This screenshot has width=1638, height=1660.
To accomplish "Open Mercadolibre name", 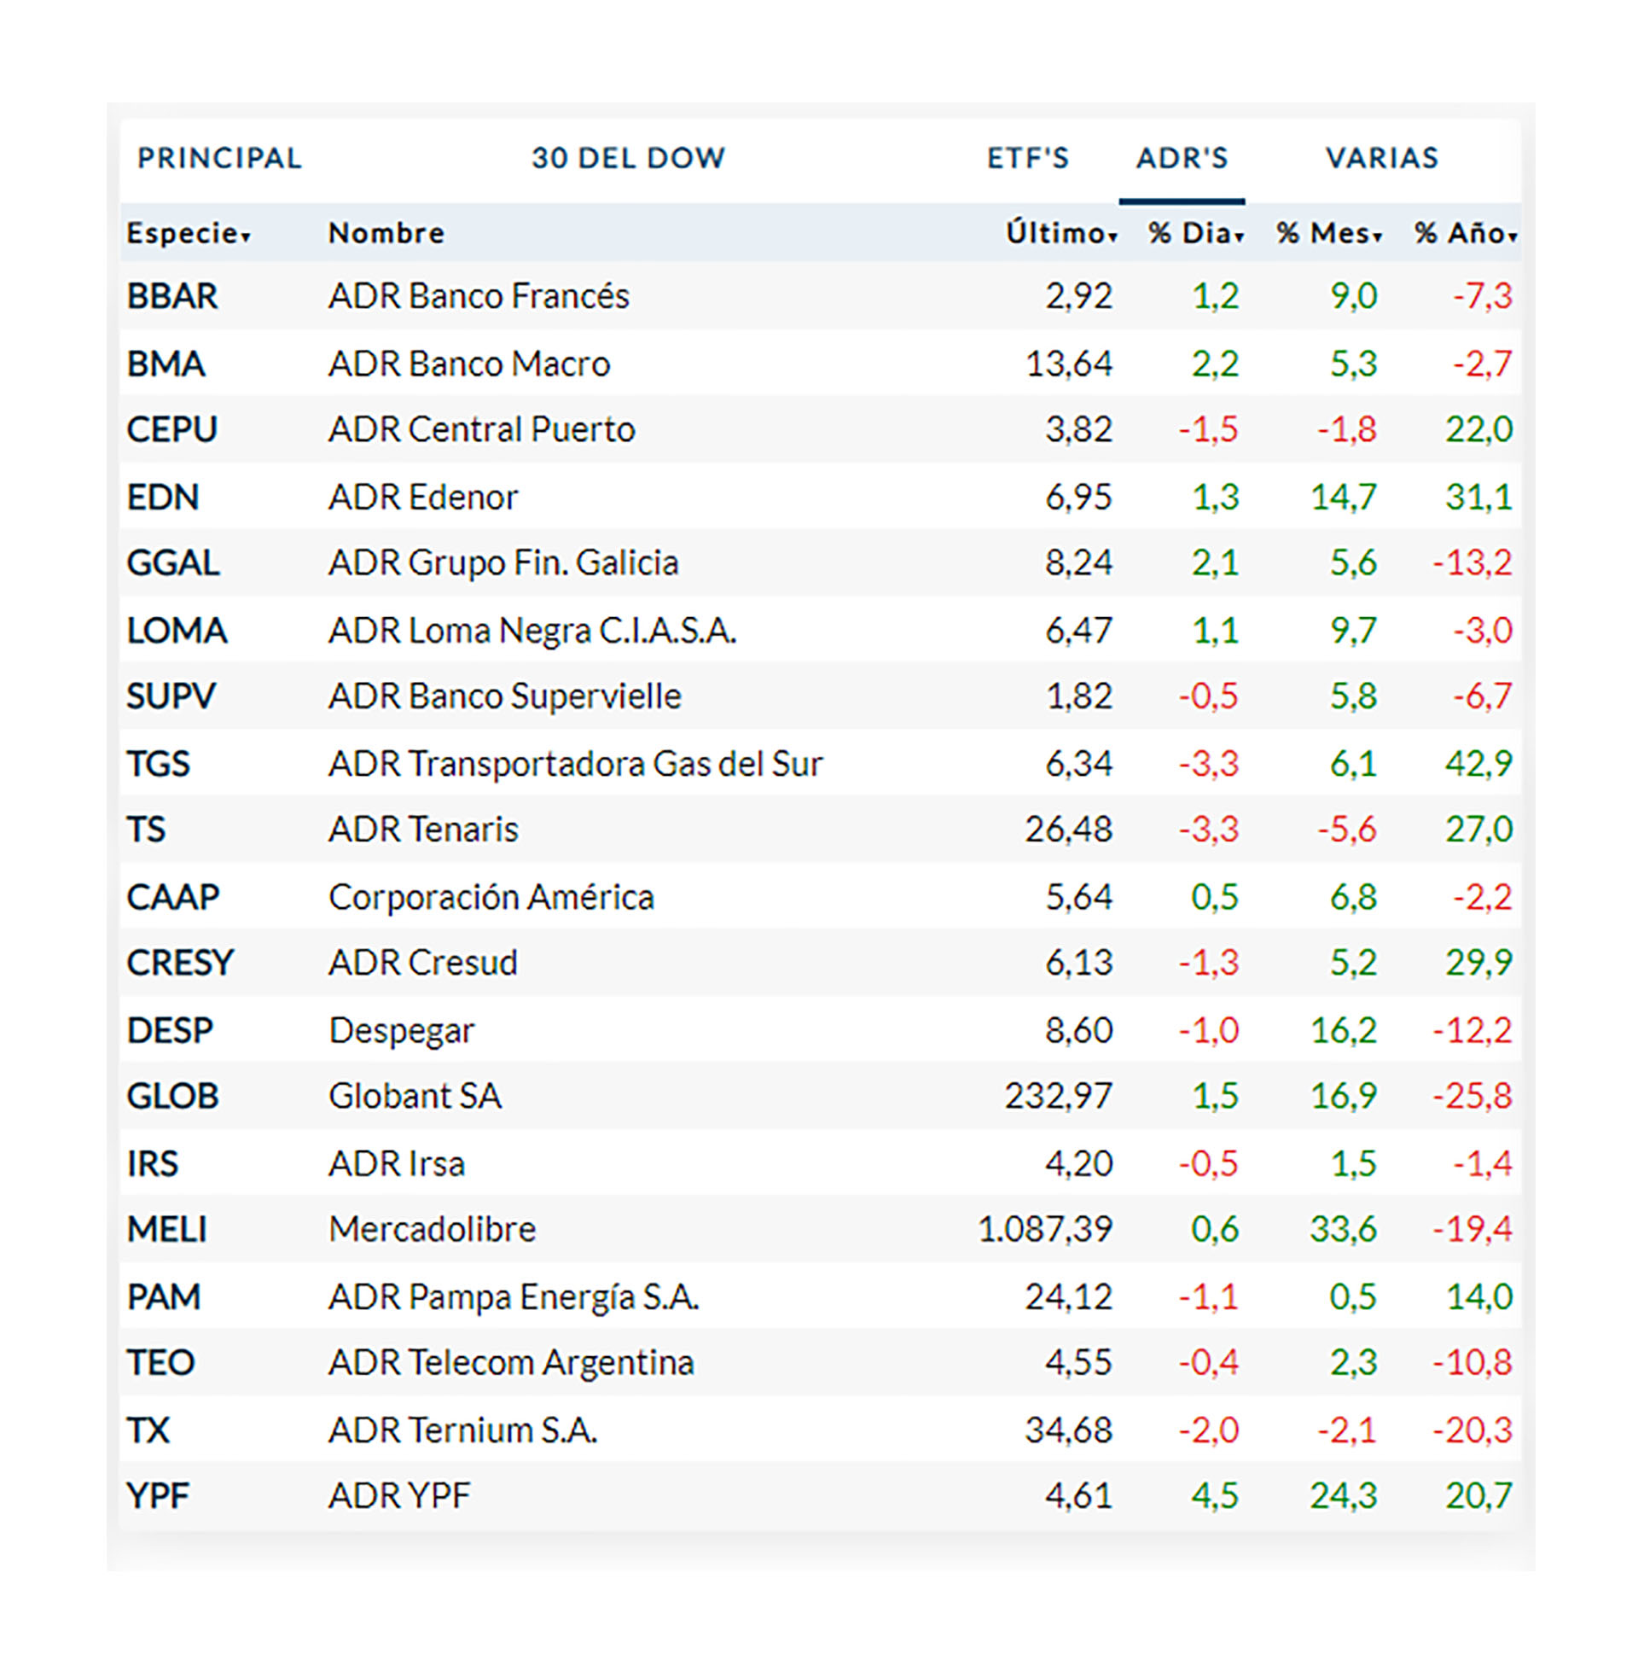I will click(432, 1230).
